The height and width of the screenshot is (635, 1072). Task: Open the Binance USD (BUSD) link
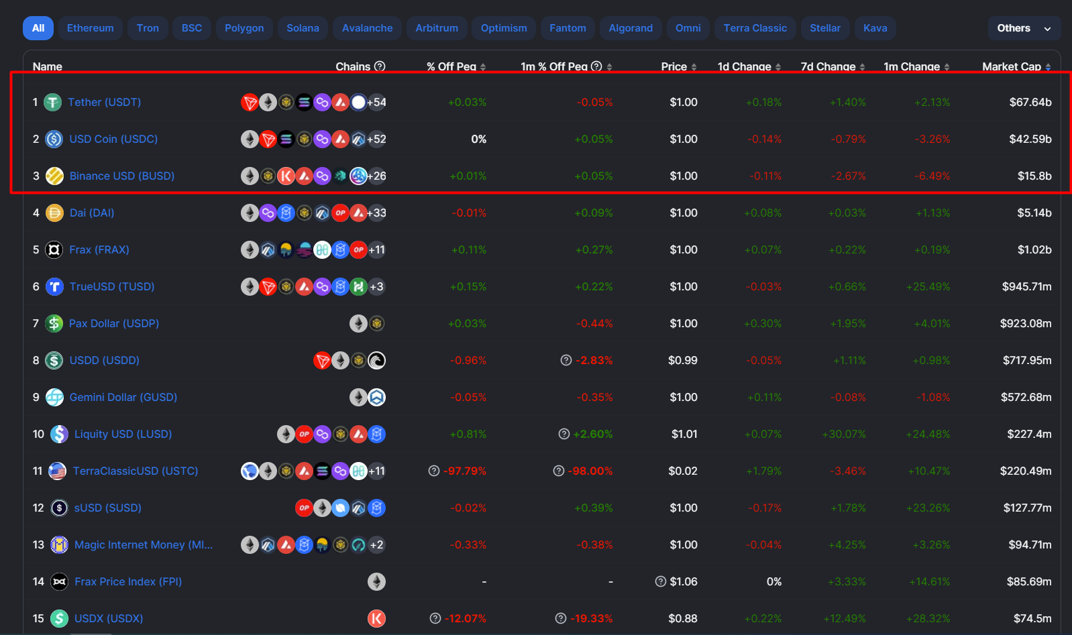click(122, 176)
